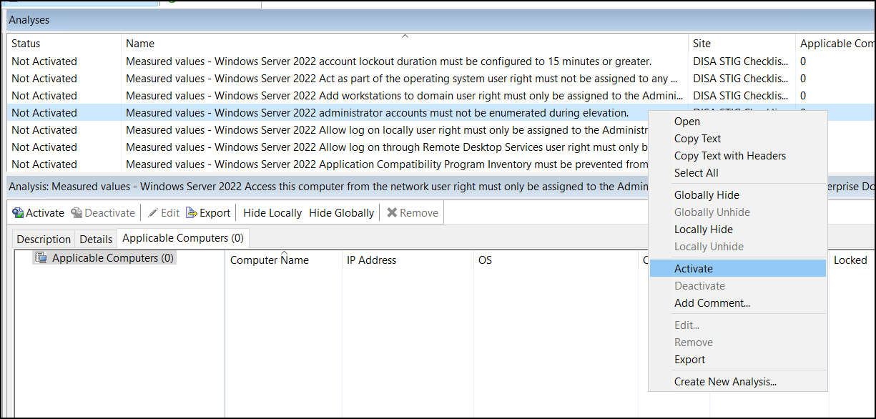The height and width of the screenshot is (419, 876).
Task: Switch to the Description tab
Action: click(x=43, y=239)
